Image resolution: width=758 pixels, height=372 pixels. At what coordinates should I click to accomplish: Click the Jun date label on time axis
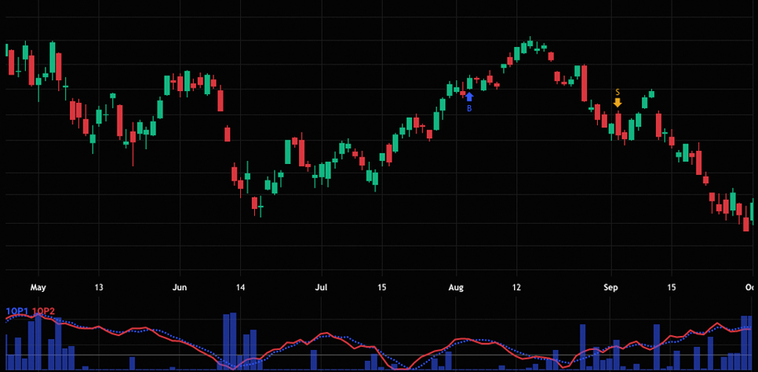(180, 287)
